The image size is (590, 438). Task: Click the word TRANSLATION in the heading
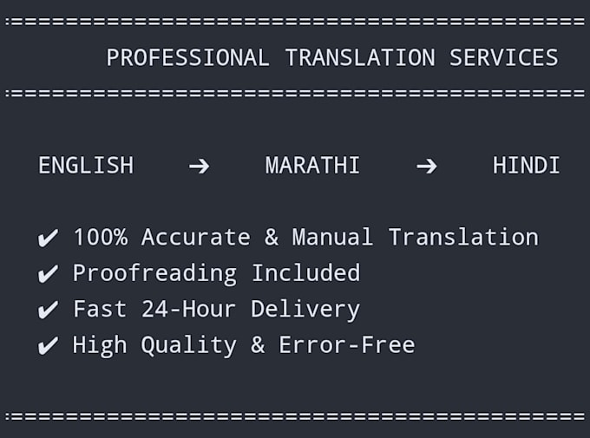360,57
